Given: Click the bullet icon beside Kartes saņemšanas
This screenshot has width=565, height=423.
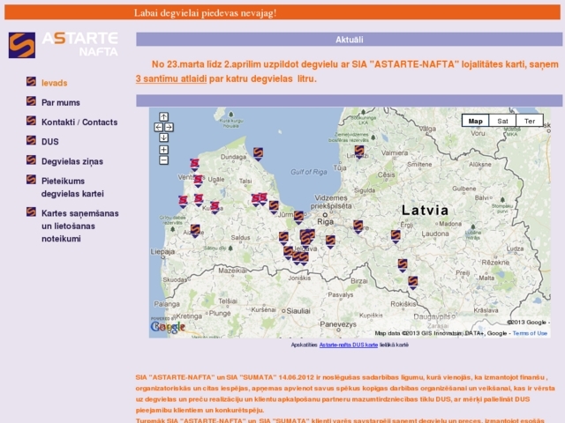Looking at the screenshot, I should tap(32, 211).
